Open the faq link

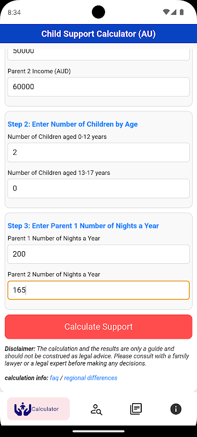[x=54, y=378]
